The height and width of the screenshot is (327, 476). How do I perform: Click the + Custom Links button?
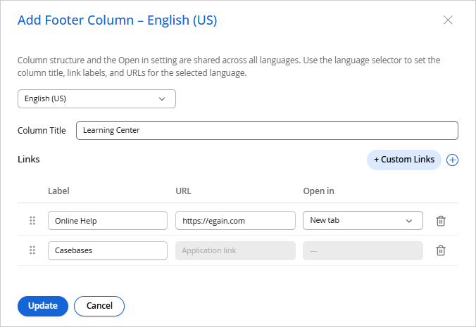[404, 160]
